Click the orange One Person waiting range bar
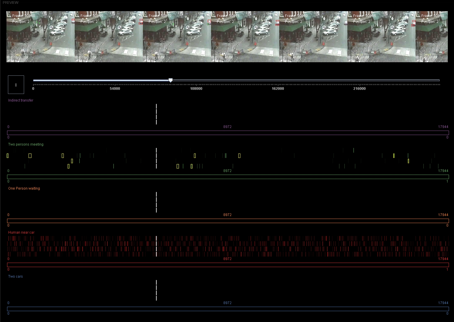454x322 pixels. pos(228,221)
